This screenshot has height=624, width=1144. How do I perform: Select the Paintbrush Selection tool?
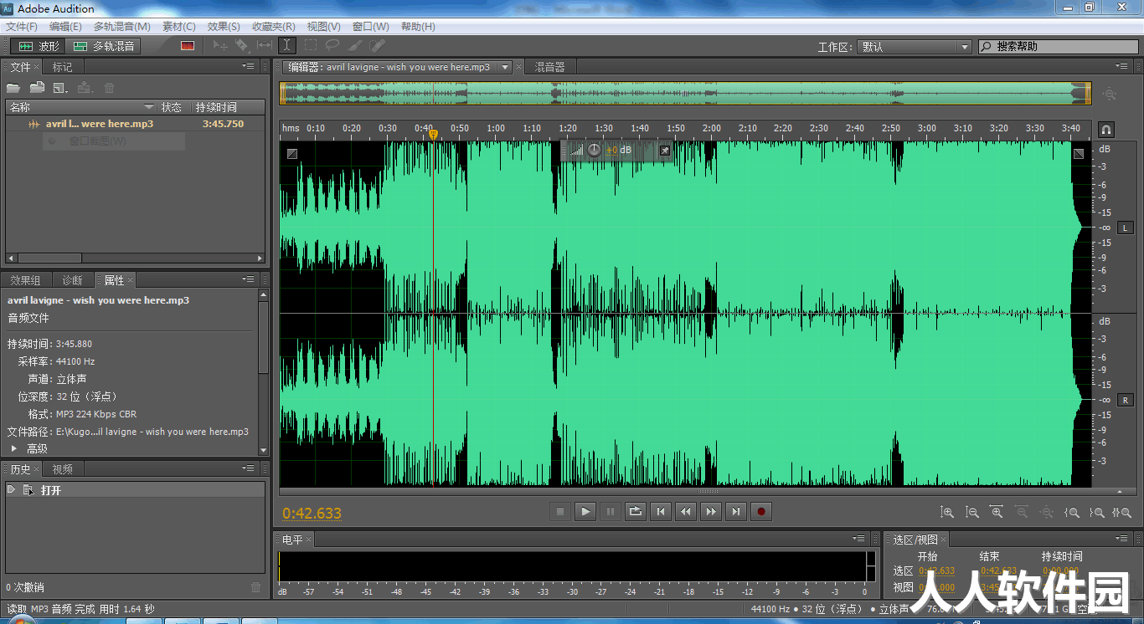[355, 45]
